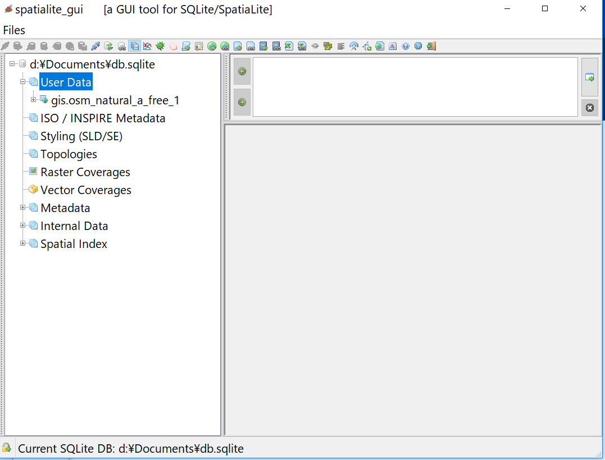Click the Load XLS spreadsheet icon
The width and height of the screenshot is (605, 460).
pos(289,46)
